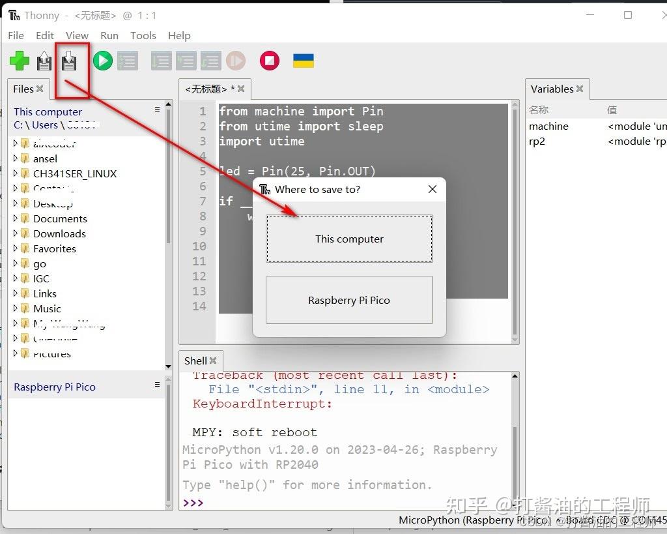Expand the IGC folder

click(x=16, y=278)
